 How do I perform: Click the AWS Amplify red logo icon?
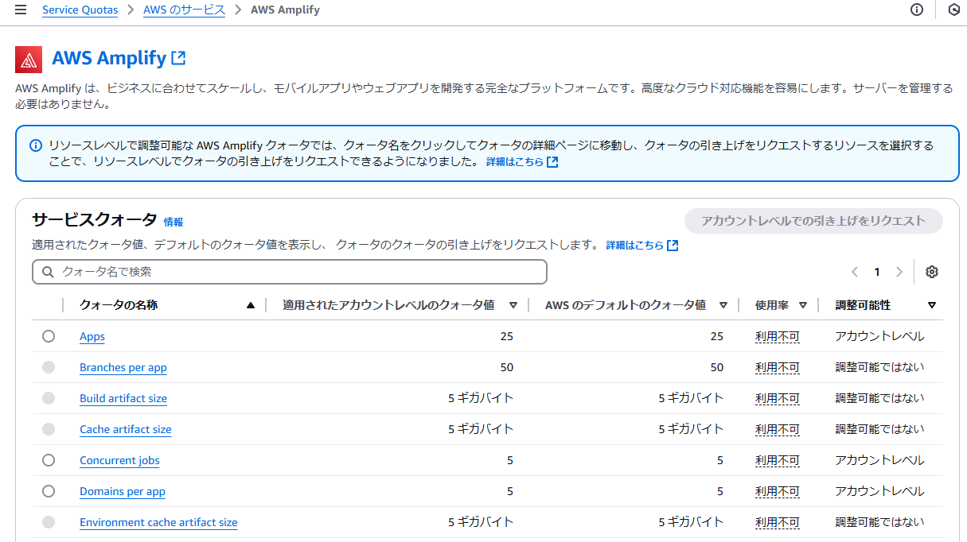29,60
